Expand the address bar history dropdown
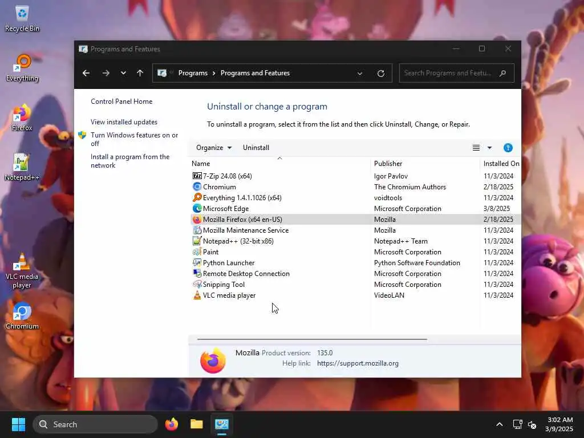584x438 pixels. (x=360, y=74)
